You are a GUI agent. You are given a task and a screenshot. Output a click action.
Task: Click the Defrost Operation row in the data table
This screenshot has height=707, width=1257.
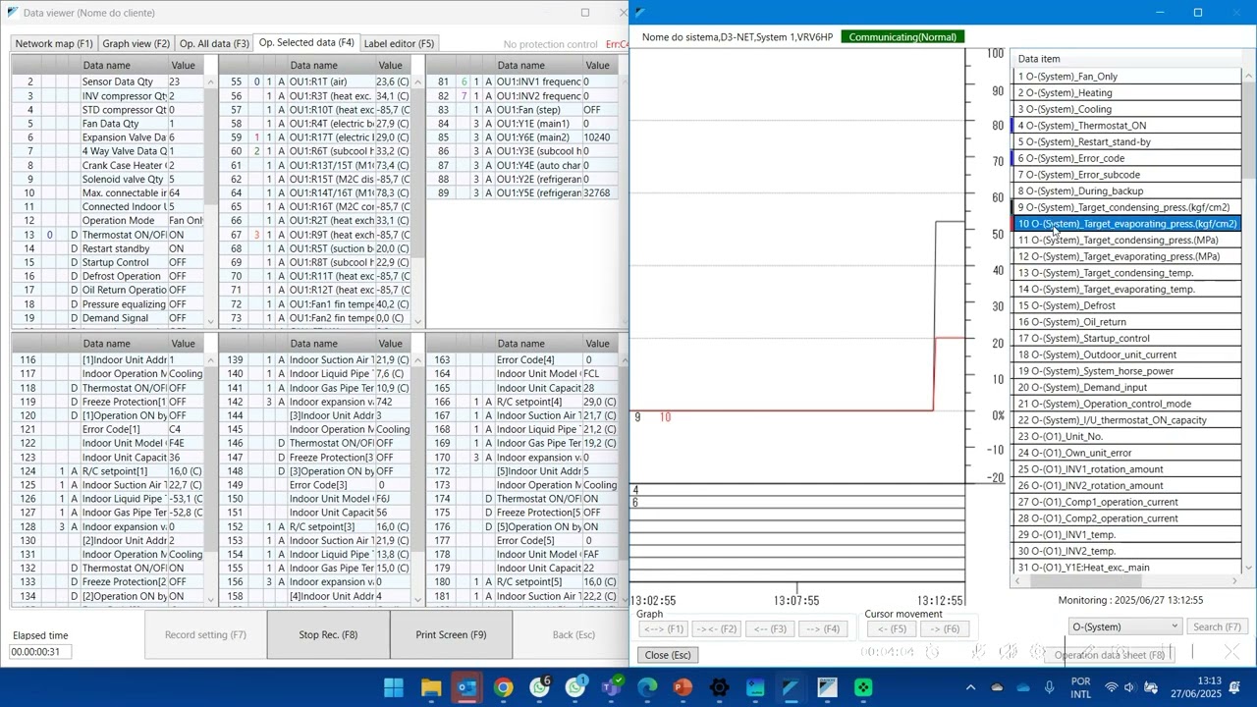108,276
